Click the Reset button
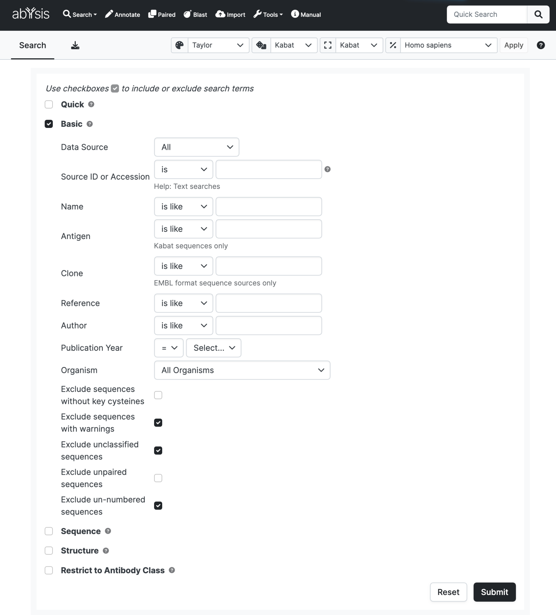The width and height of the screenshot is (556, 615). tap(448, 592)
